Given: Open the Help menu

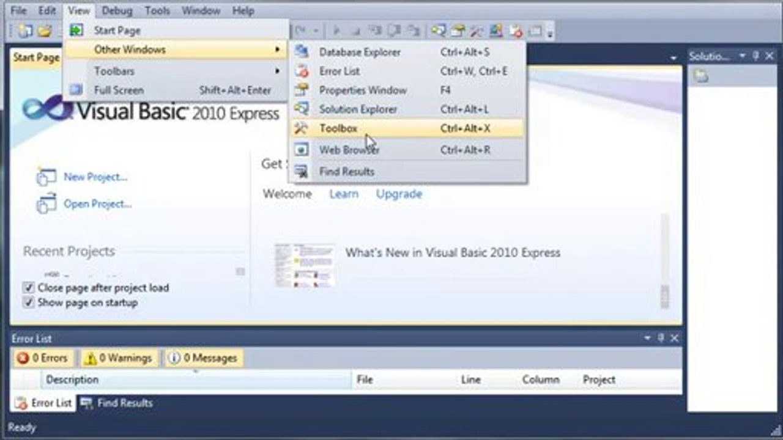Looking at the screenshot, I should [243, 10].
